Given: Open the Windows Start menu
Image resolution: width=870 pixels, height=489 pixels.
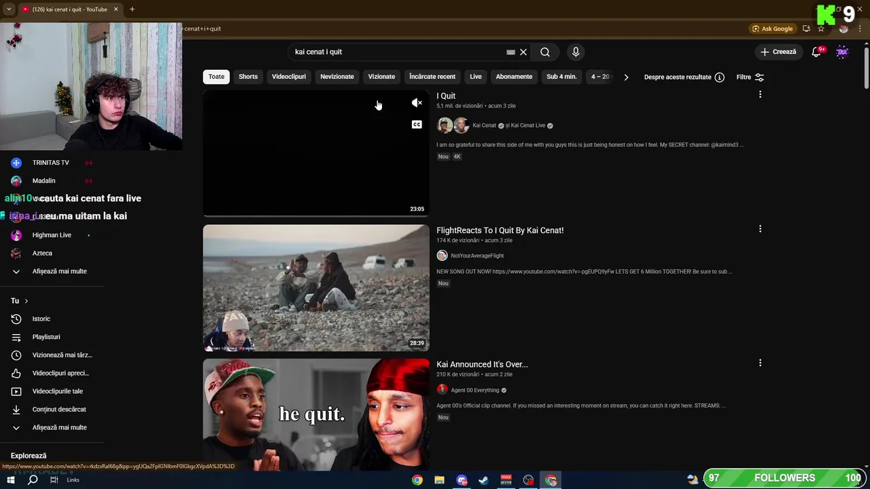Looking at the screenshot, I should (x=10, y=480).
